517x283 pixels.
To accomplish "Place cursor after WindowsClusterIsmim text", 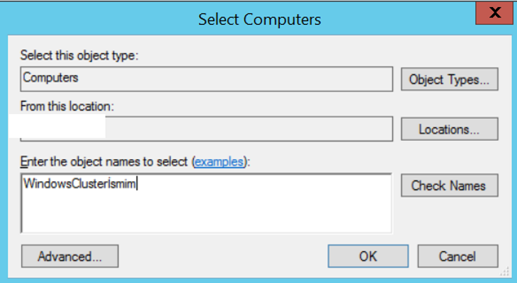I will [137, 183].
